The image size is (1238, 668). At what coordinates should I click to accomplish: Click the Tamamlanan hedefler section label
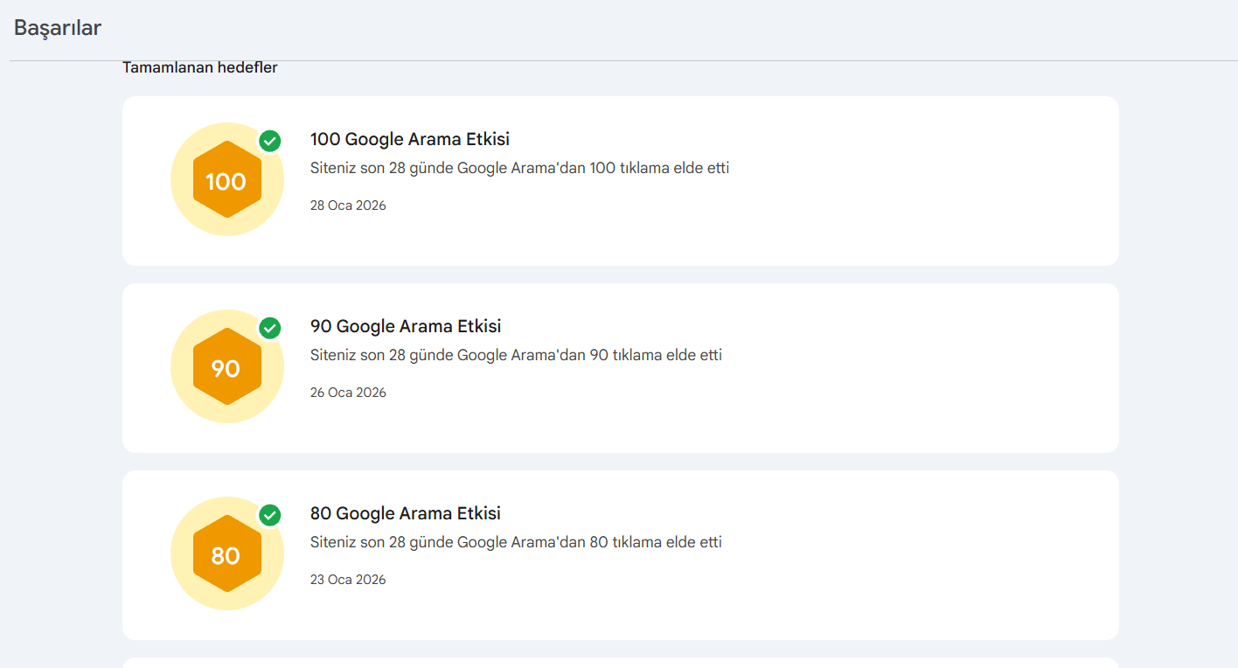(200, 67)
